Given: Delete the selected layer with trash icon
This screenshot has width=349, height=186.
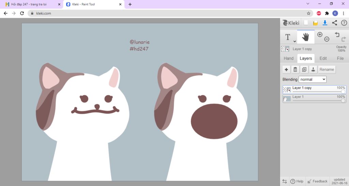Looking at the screenshot, I should click(x=295, y=69).
